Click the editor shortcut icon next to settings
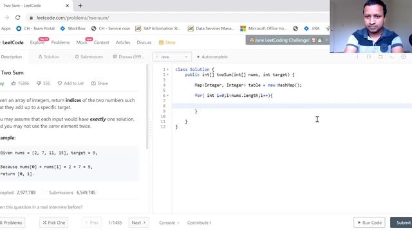Viewport: 412px width, 231px height. 392,56
